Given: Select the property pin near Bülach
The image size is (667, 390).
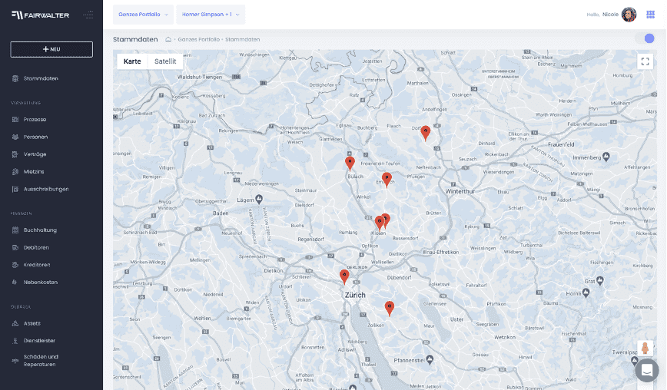Looking at the screenshot, I should coord(350,163).
